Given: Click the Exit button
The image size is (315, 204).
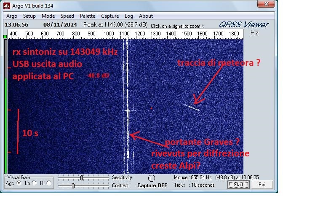Looking at the screenshot, I should (x=262, y=185).
